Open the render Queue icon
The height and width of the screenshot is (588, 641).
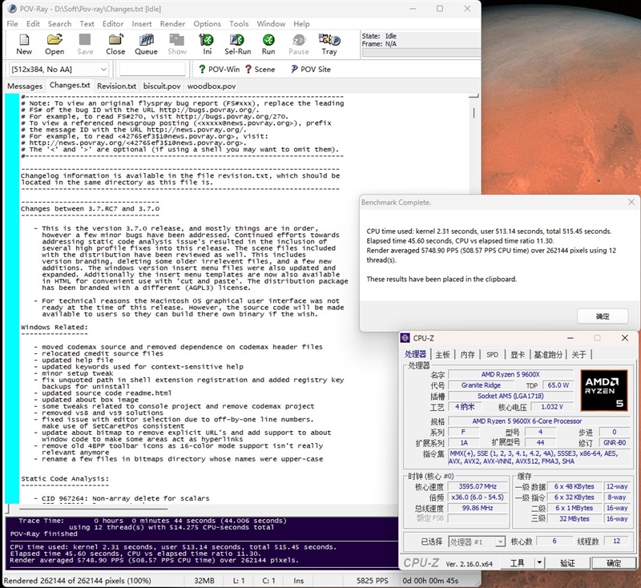146,43
